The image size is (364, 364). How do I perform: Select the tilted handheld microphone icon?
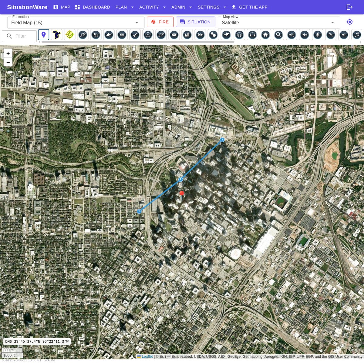(x=331, y=35)
